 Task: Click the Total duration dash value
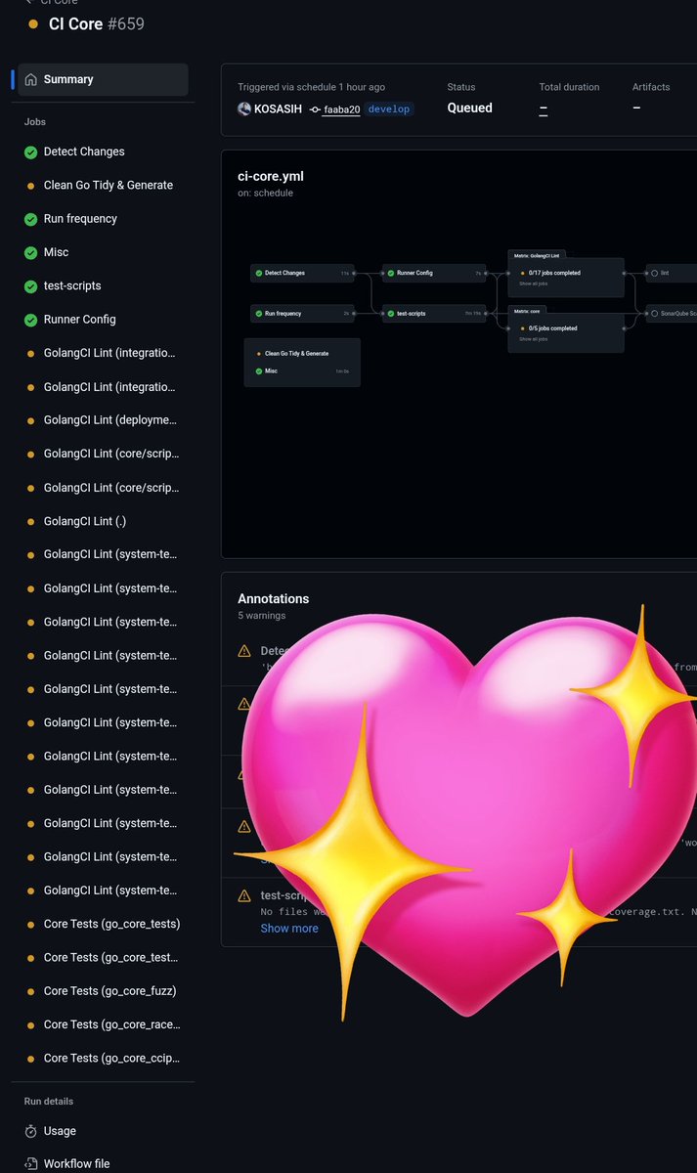543,109
